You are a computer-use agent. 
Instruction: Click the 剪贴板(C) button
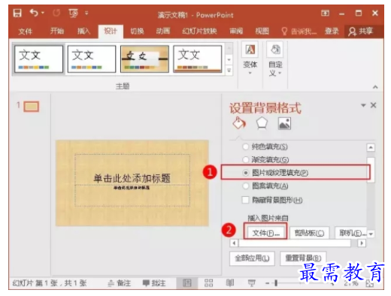click(309, 233)
